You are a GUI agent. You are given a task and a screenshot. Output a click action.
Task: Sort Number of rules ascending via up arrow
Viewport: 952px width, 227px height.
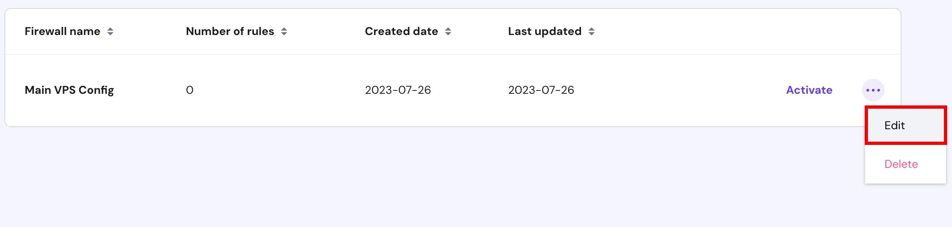click(x=284, y=29)
